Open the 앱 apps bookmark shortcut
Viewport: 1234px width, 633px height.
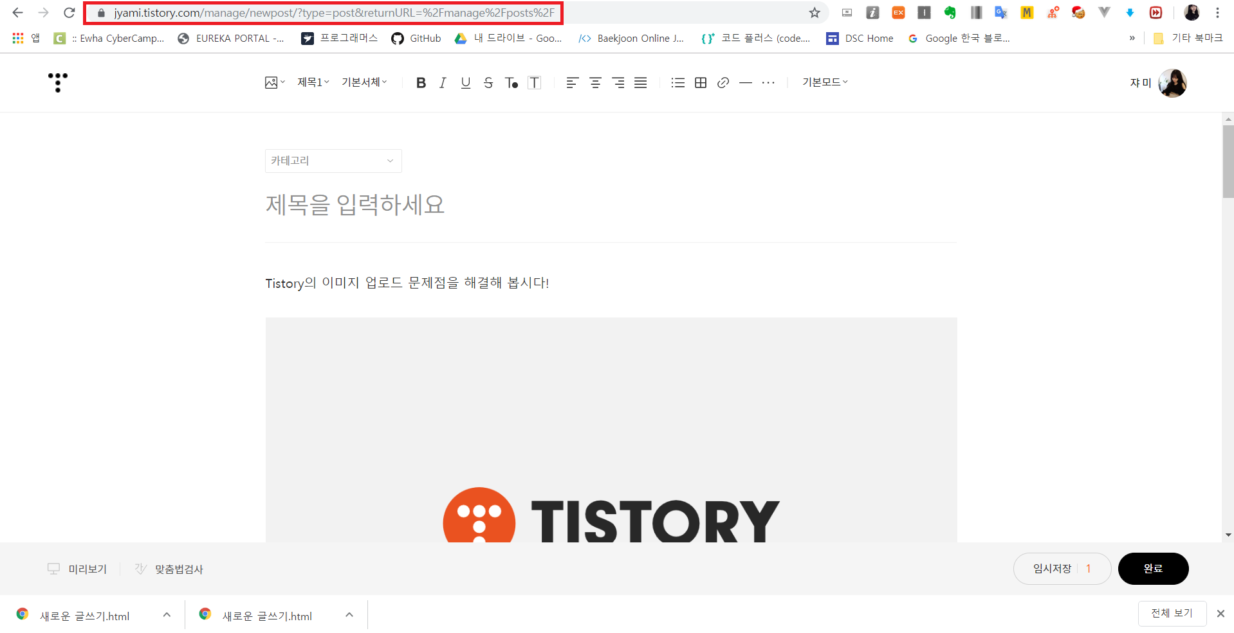26,39
